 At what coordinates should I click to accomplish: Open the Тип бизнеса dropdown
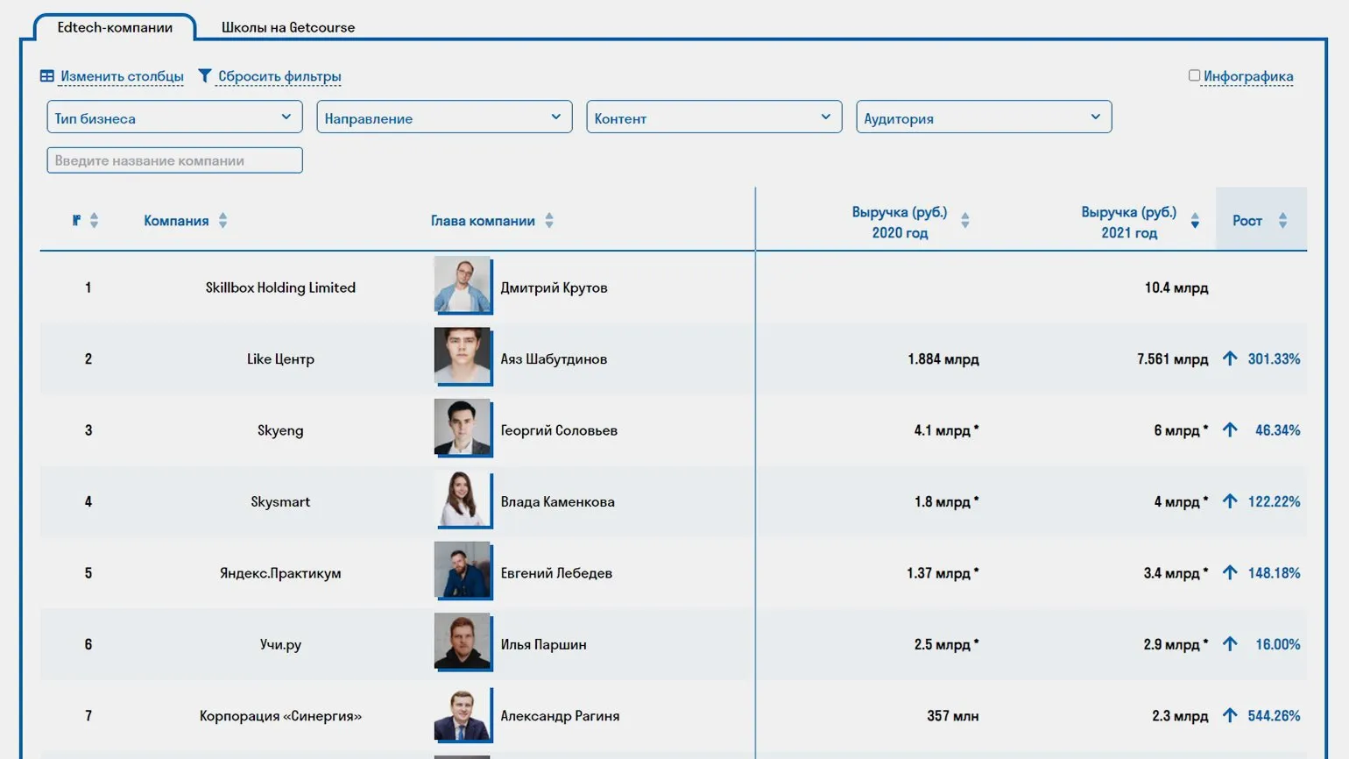coord(174,117)
